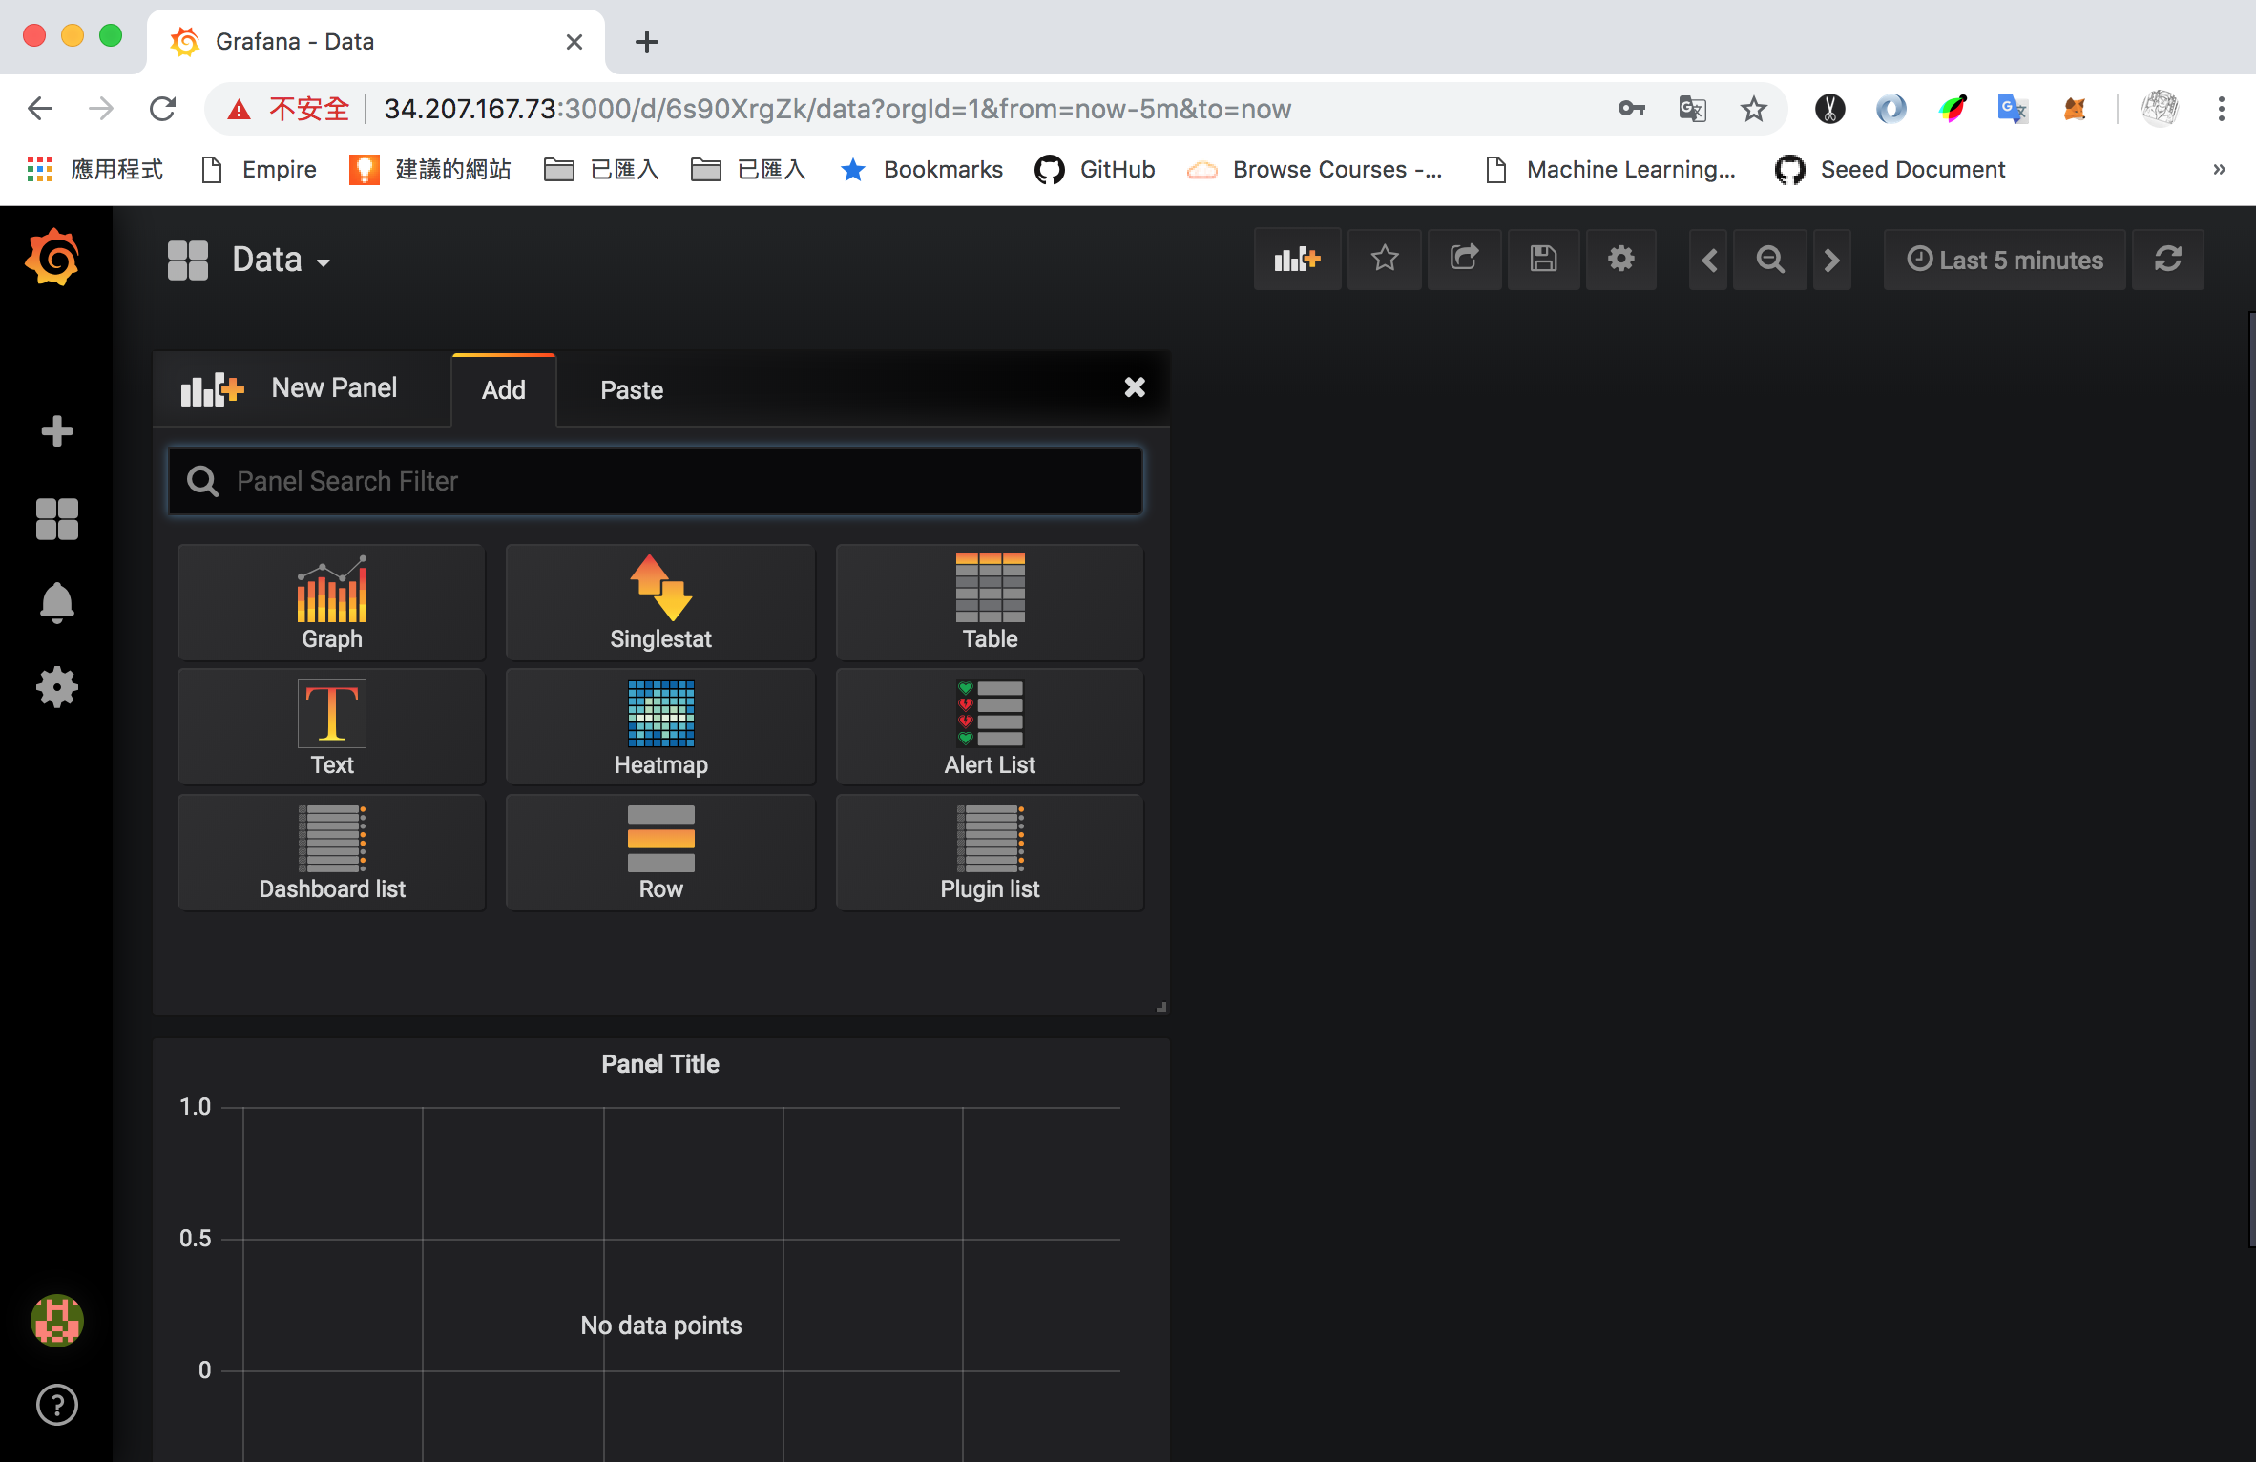
Task: Open the Empire bookmark
Action: pyautogui.click(x=259, y=170)
